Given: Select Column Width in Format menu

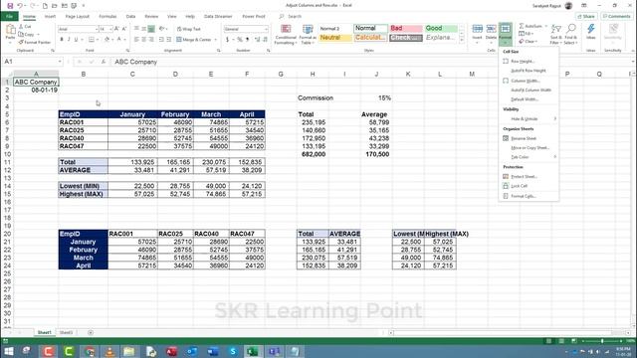Looking at the screenshot, I should click(529, 81).
